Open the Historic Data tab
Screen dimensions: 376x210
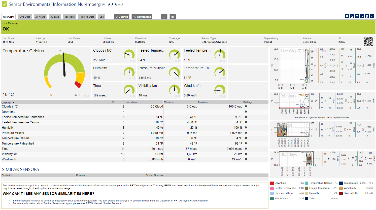click(x=87, y=17)
